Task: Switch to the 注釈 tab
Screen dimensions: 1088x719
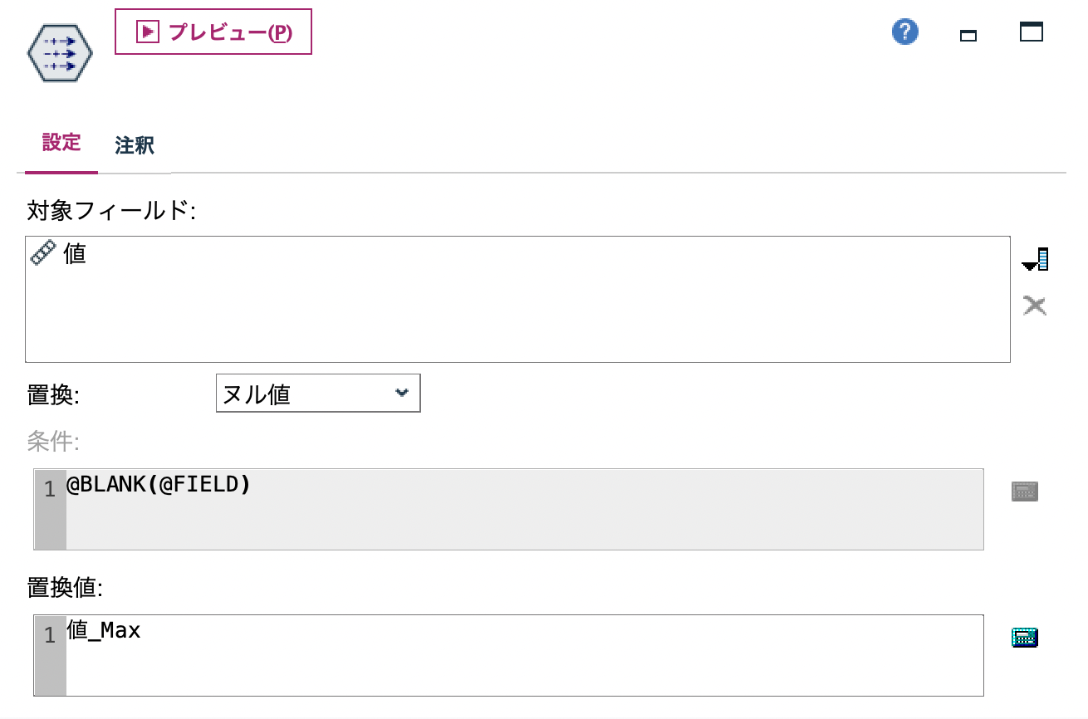Action: tap(134, 145)
